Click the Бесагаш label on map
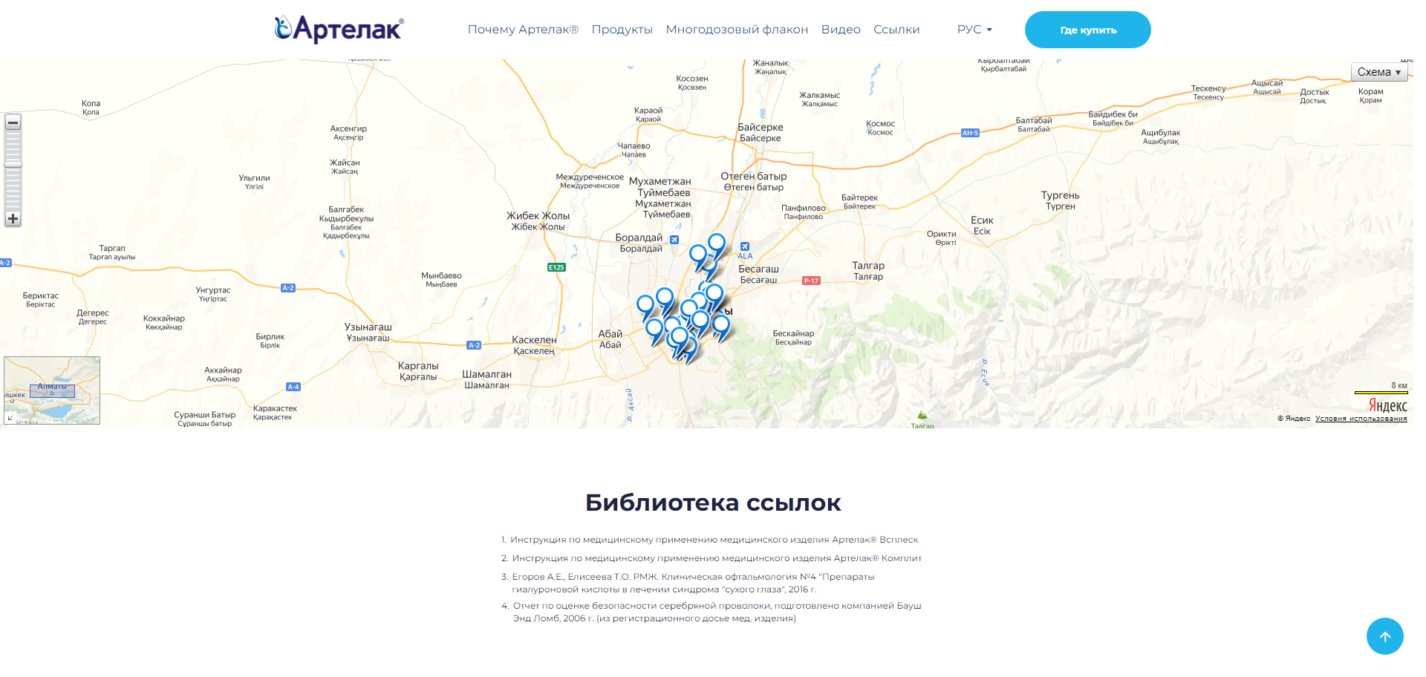The width and height of the screenshot is (1426, 677). (x=758, y=274)
